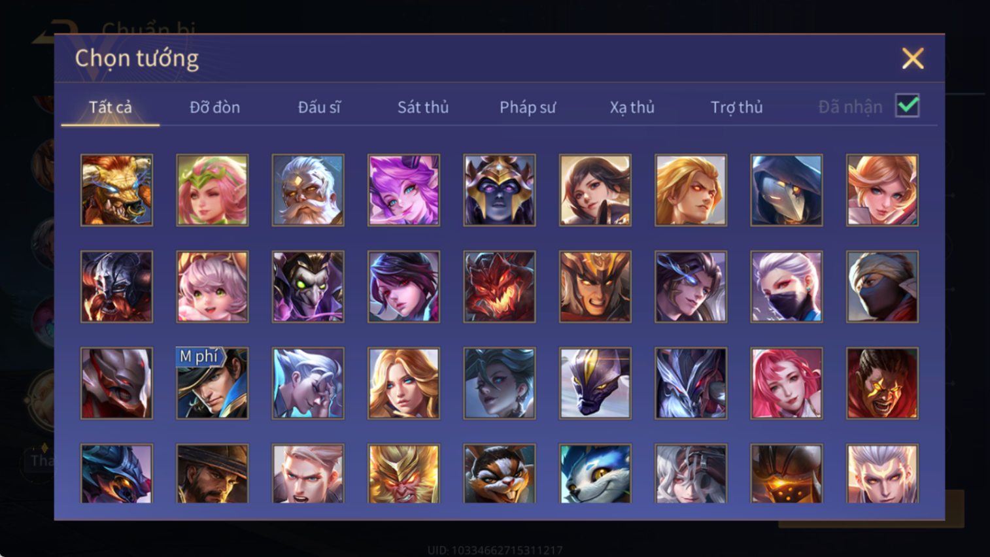
Task: Select the golden monkey king hero
Action: pyautogui.click(x=403, y=473)
